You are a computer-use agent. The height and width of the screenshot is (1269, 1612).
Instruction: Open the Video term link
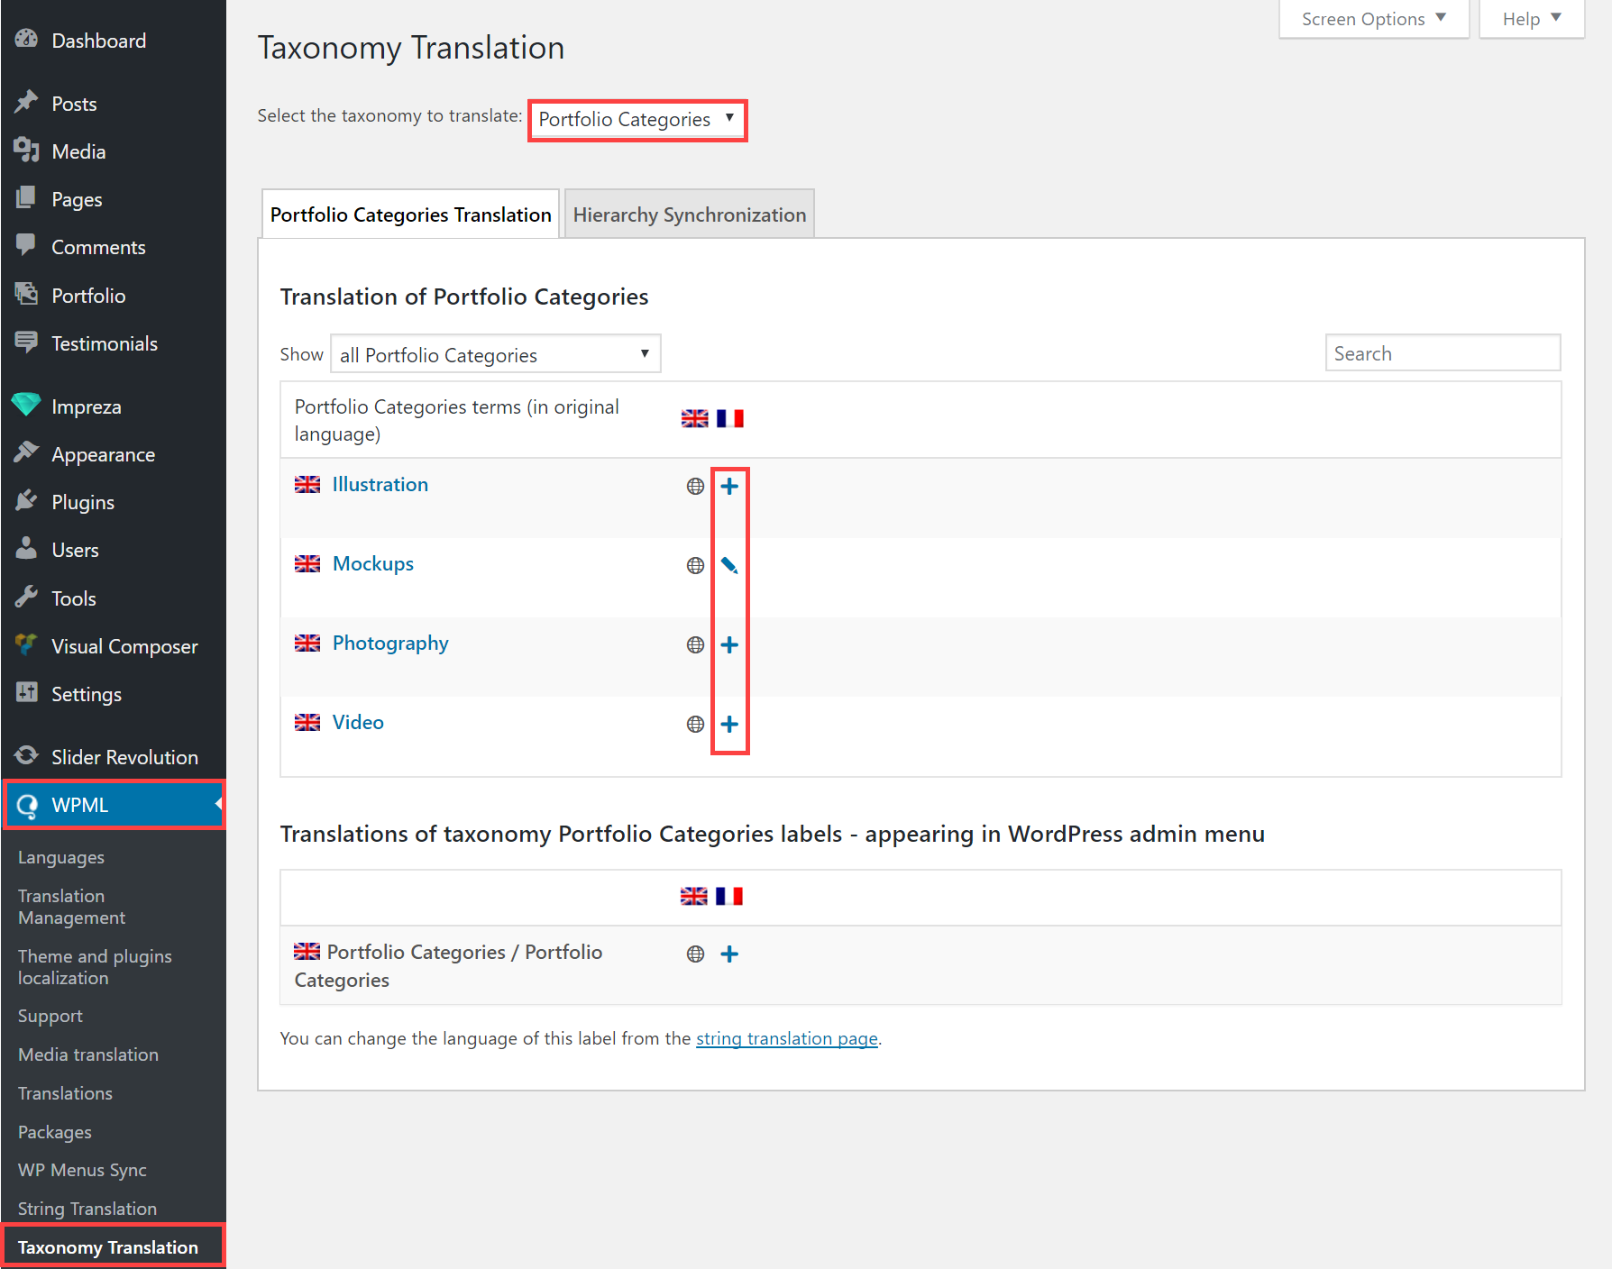[358, 723]
